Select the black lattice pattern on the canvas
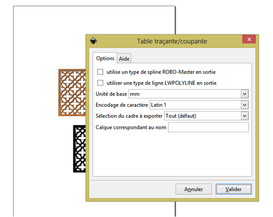Image resolution: width=273 pixels, height=217 pixels. 80,149
